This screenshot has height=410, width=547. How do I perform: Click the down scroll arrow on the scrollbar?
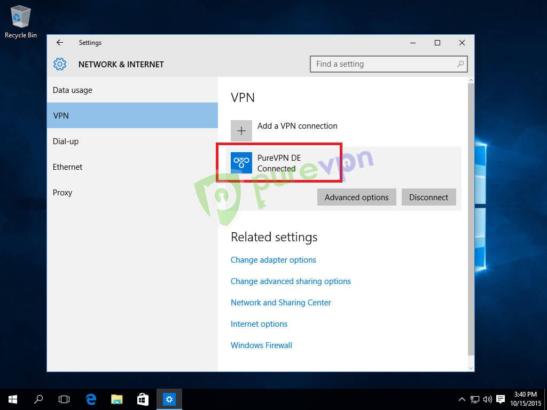[471, 367]
